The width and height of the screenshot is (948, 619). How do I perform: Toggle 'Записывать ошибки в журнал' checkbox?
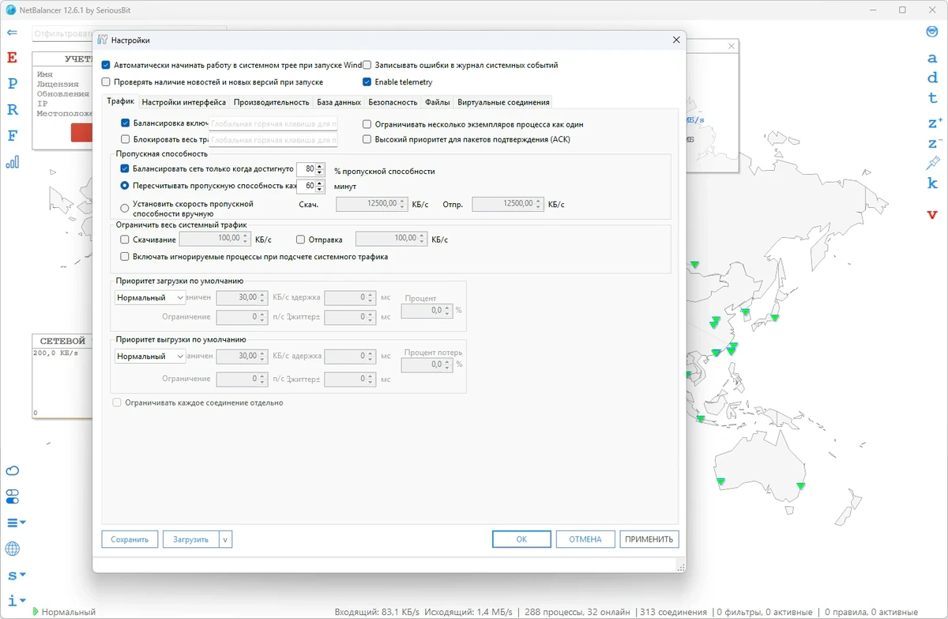[x=367, y=66]
